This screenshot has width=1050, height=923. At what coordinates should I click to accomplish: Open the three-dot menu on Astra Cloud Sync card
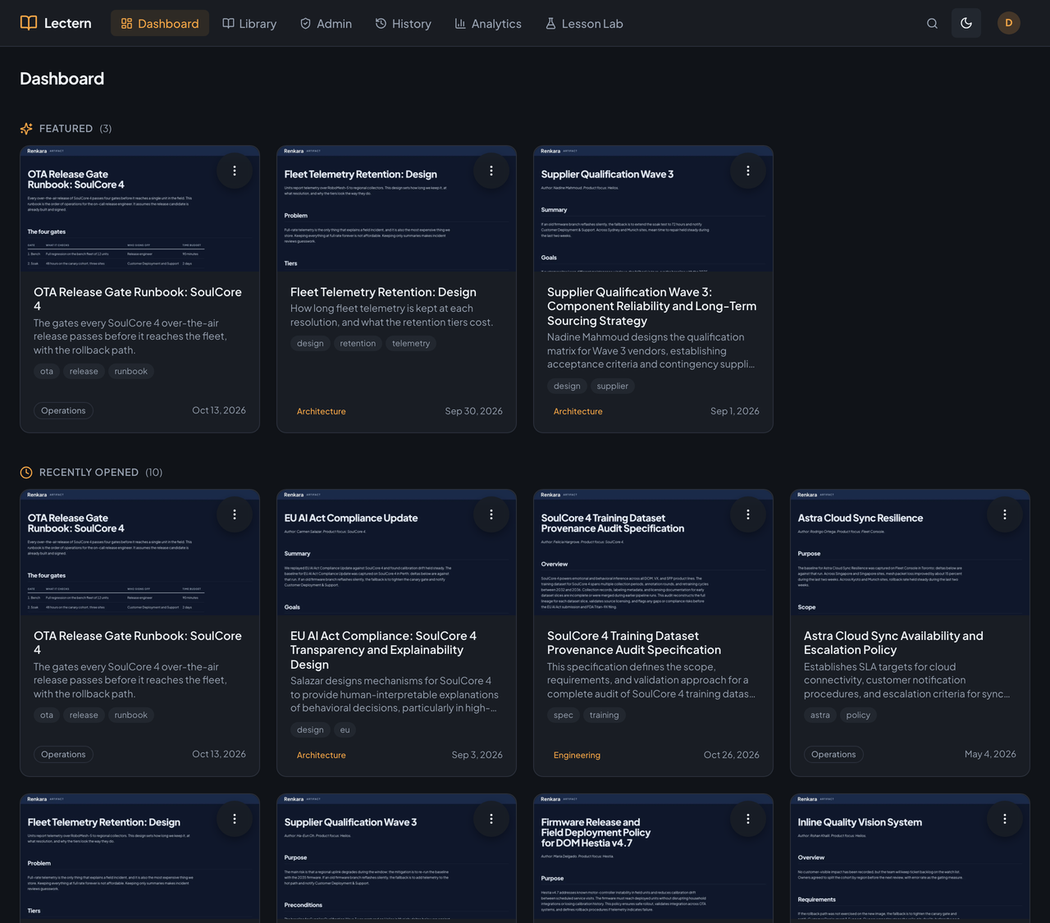1005,514
